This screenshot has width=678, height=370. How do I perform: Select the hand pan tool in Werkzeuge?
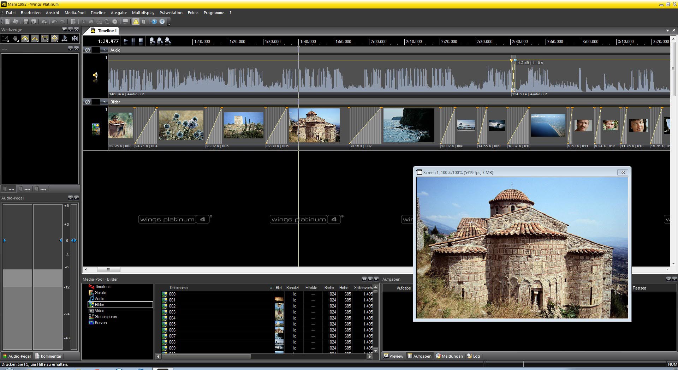15,38
